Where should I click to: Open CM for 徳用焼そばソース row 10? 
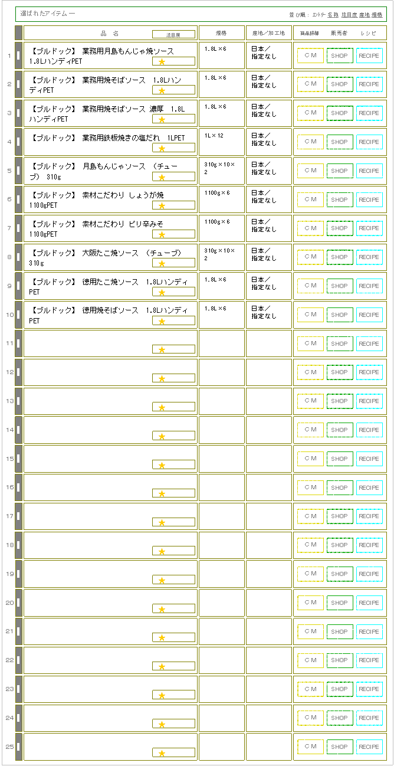[310, 315]
